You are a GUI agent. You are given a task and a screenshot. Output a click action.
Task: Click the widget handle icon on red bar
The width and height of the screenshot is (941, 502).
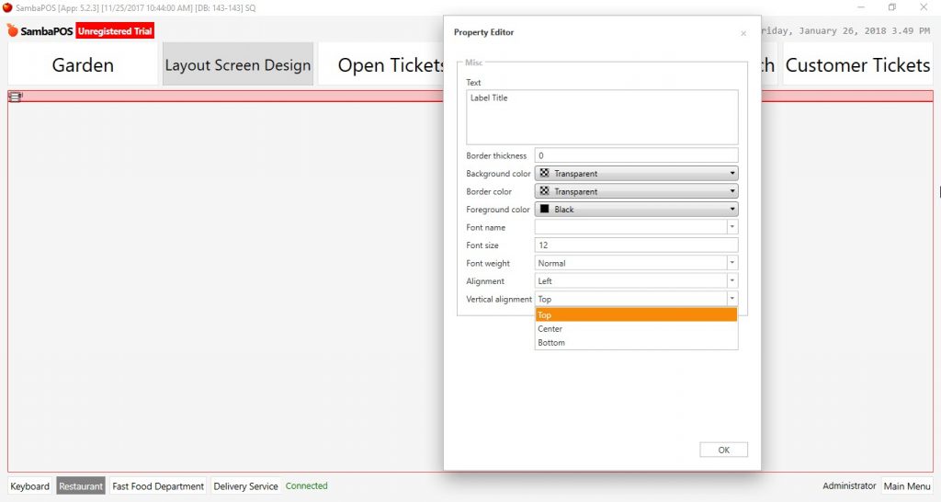[15, 96]
